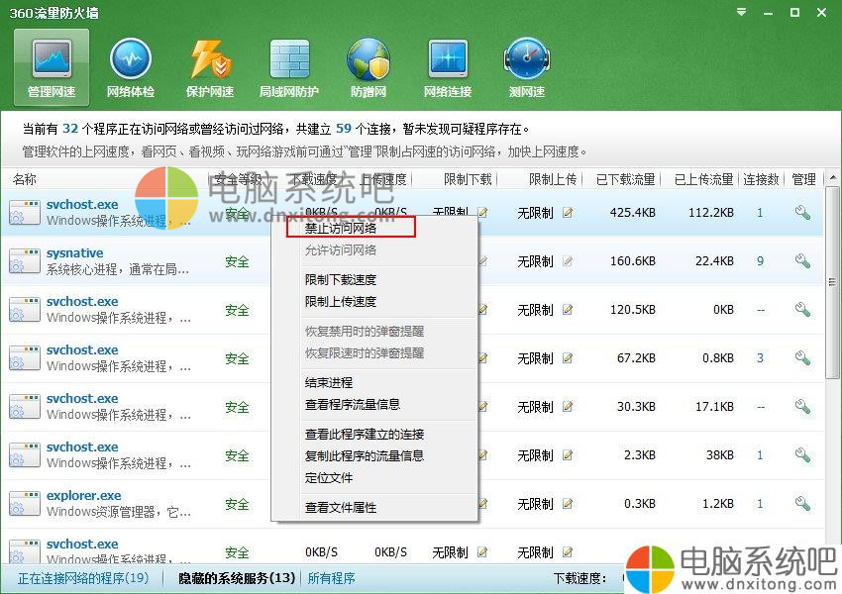This screenshot has height=594, width=842.
Task: Open the connection count 9 for sysnative
Action: 760,261
